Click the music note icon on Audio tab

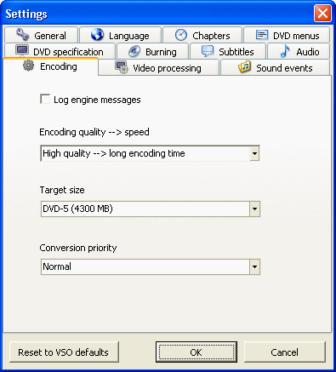click(x=285, y=51)
